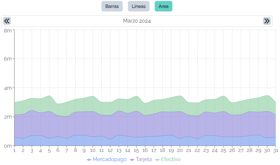The image size is (280, 165).
Task: Select the Area chart view
Action: tap(164, 6)
